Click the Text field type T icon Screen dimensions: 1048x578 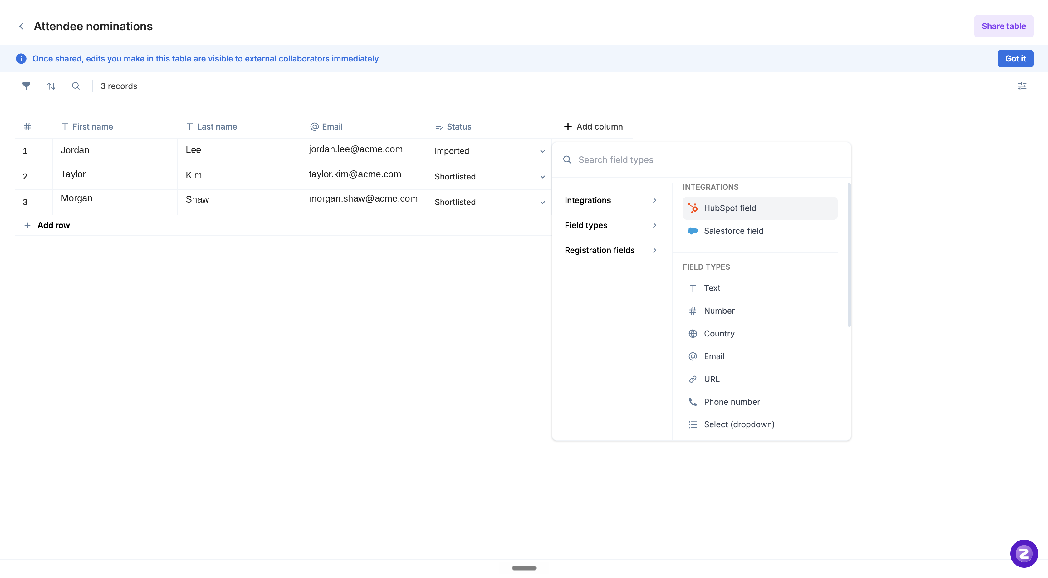pyautogui.click(x=693, y=288)
